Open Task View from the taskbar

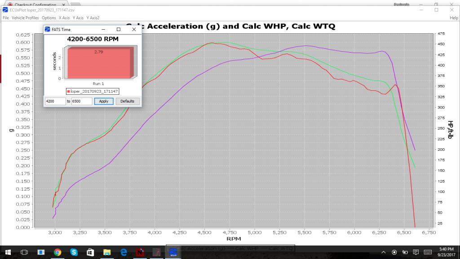[25, 252]
